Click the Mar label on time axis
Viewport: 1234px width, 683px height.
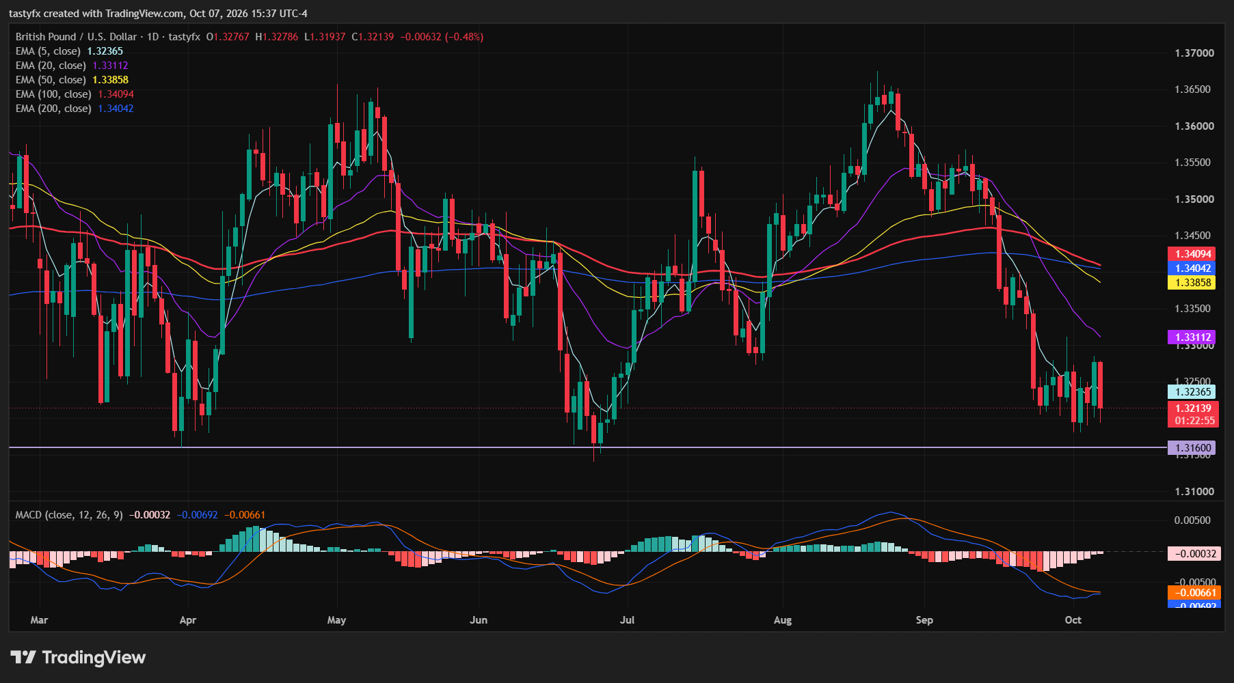tap(39, 620)
